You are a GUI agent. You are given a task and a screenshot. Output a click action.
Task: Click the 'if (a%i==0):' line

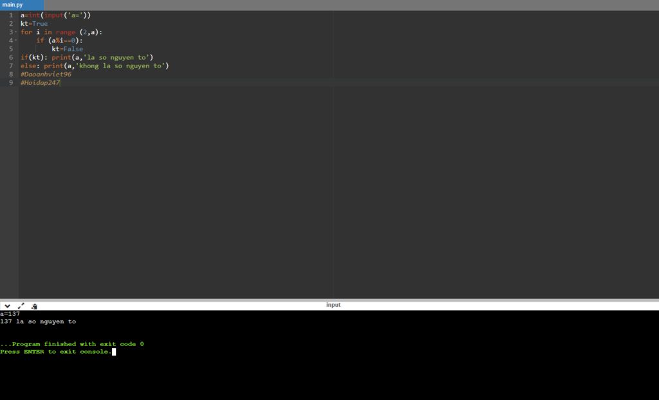(59, 41)
